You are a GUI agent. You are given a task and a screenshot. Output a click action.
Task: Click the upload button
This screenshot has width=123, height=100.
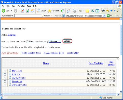point(67,41)
